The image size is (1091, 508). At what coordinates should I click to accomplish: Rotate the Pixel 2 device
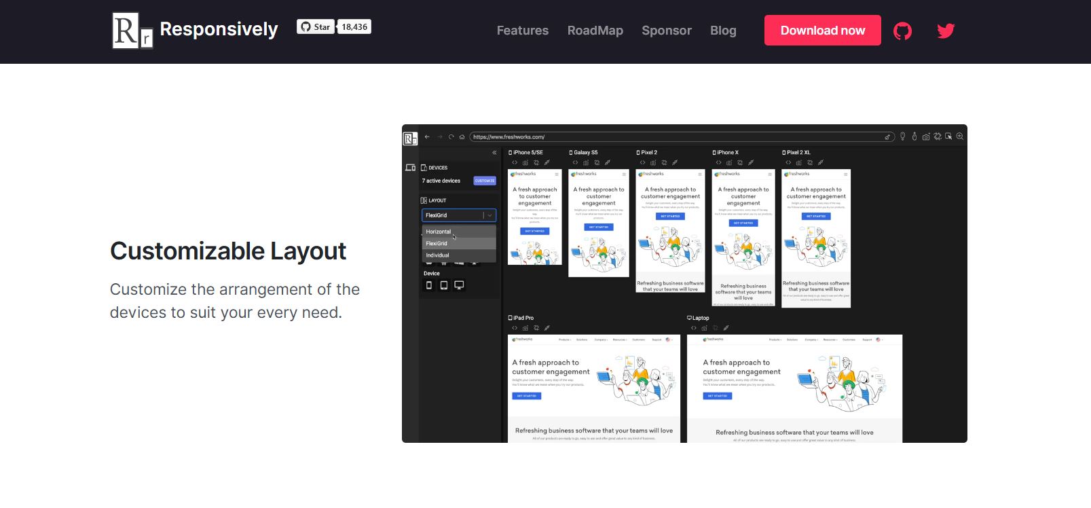tap(664, 163)
